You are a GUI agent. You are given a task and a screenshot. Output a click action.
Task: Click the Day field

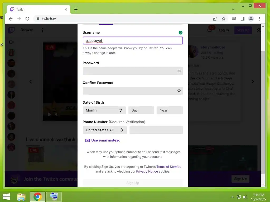(x=141, y=110)
